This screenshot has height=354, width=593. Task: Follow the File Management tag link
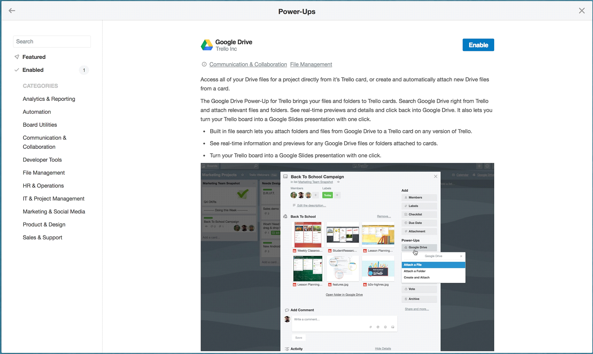tap(311, 64)
